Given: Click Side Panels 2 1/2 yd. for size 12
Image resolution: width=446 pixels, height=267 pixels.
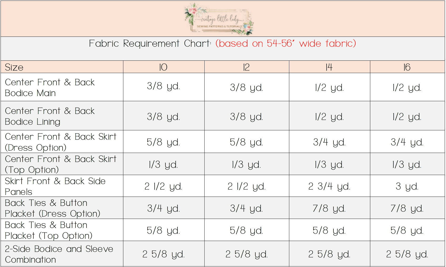Looking at the screenshot, I should [246, 186].
